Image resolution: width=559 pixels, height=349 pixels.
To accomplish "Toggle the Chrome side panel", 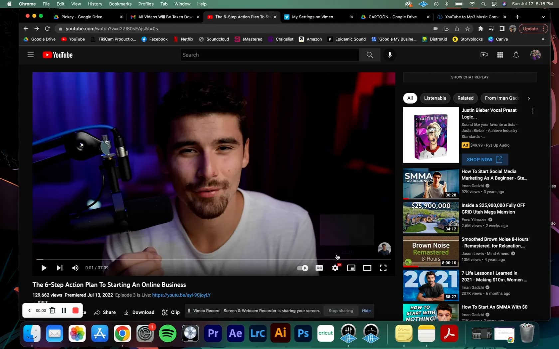I will [502, 29].
